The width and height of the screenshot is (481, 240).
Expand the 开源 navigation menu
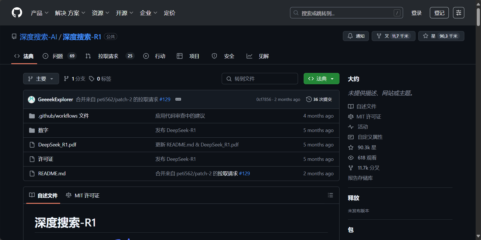coord(124,13)
